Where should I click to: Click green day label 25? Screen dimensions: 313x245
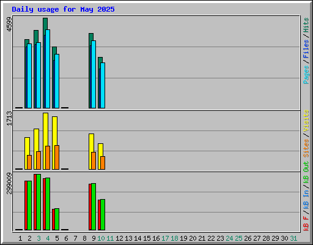click(238, 238)
